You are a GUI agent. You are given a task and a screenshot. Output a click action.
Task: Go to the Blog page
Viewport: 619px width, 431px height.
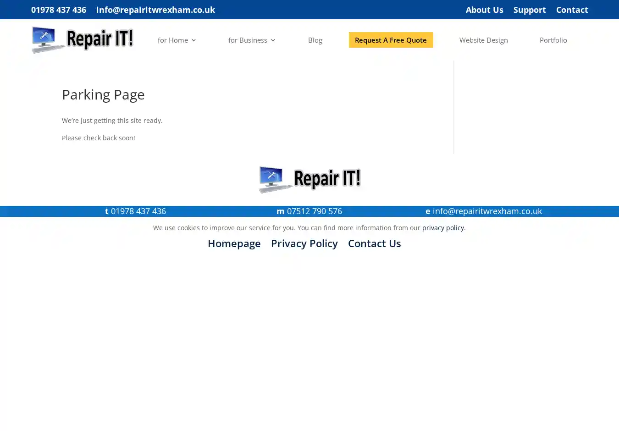click(315, 40)
